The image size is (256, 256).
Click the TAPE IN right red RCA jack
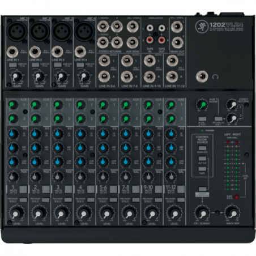point(150,40)
